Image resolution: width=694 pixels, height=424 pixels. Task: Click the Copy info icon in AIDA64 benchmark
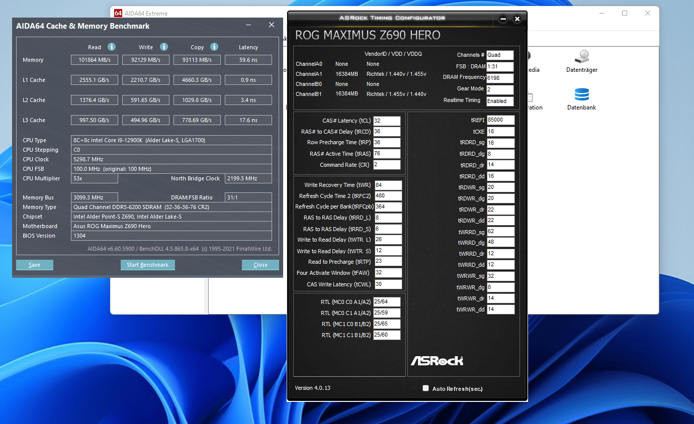[x=214, y=47]
